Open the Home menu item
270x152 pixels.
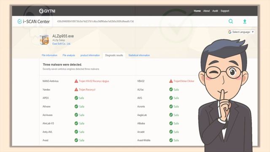click(197, 11)
